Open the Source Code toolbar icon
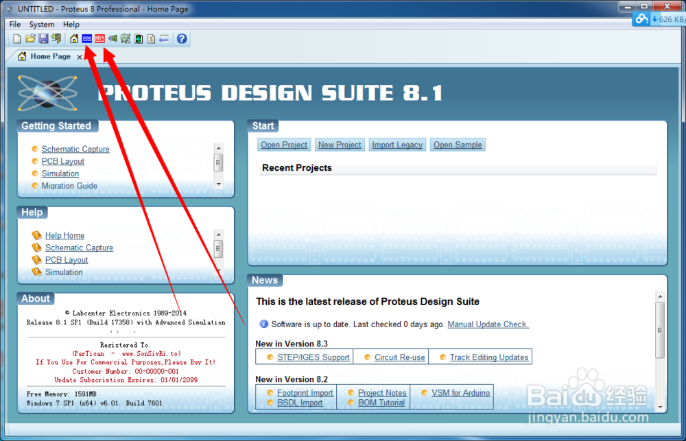This screenshot has height=441, width=686. (x=164, y=39)
